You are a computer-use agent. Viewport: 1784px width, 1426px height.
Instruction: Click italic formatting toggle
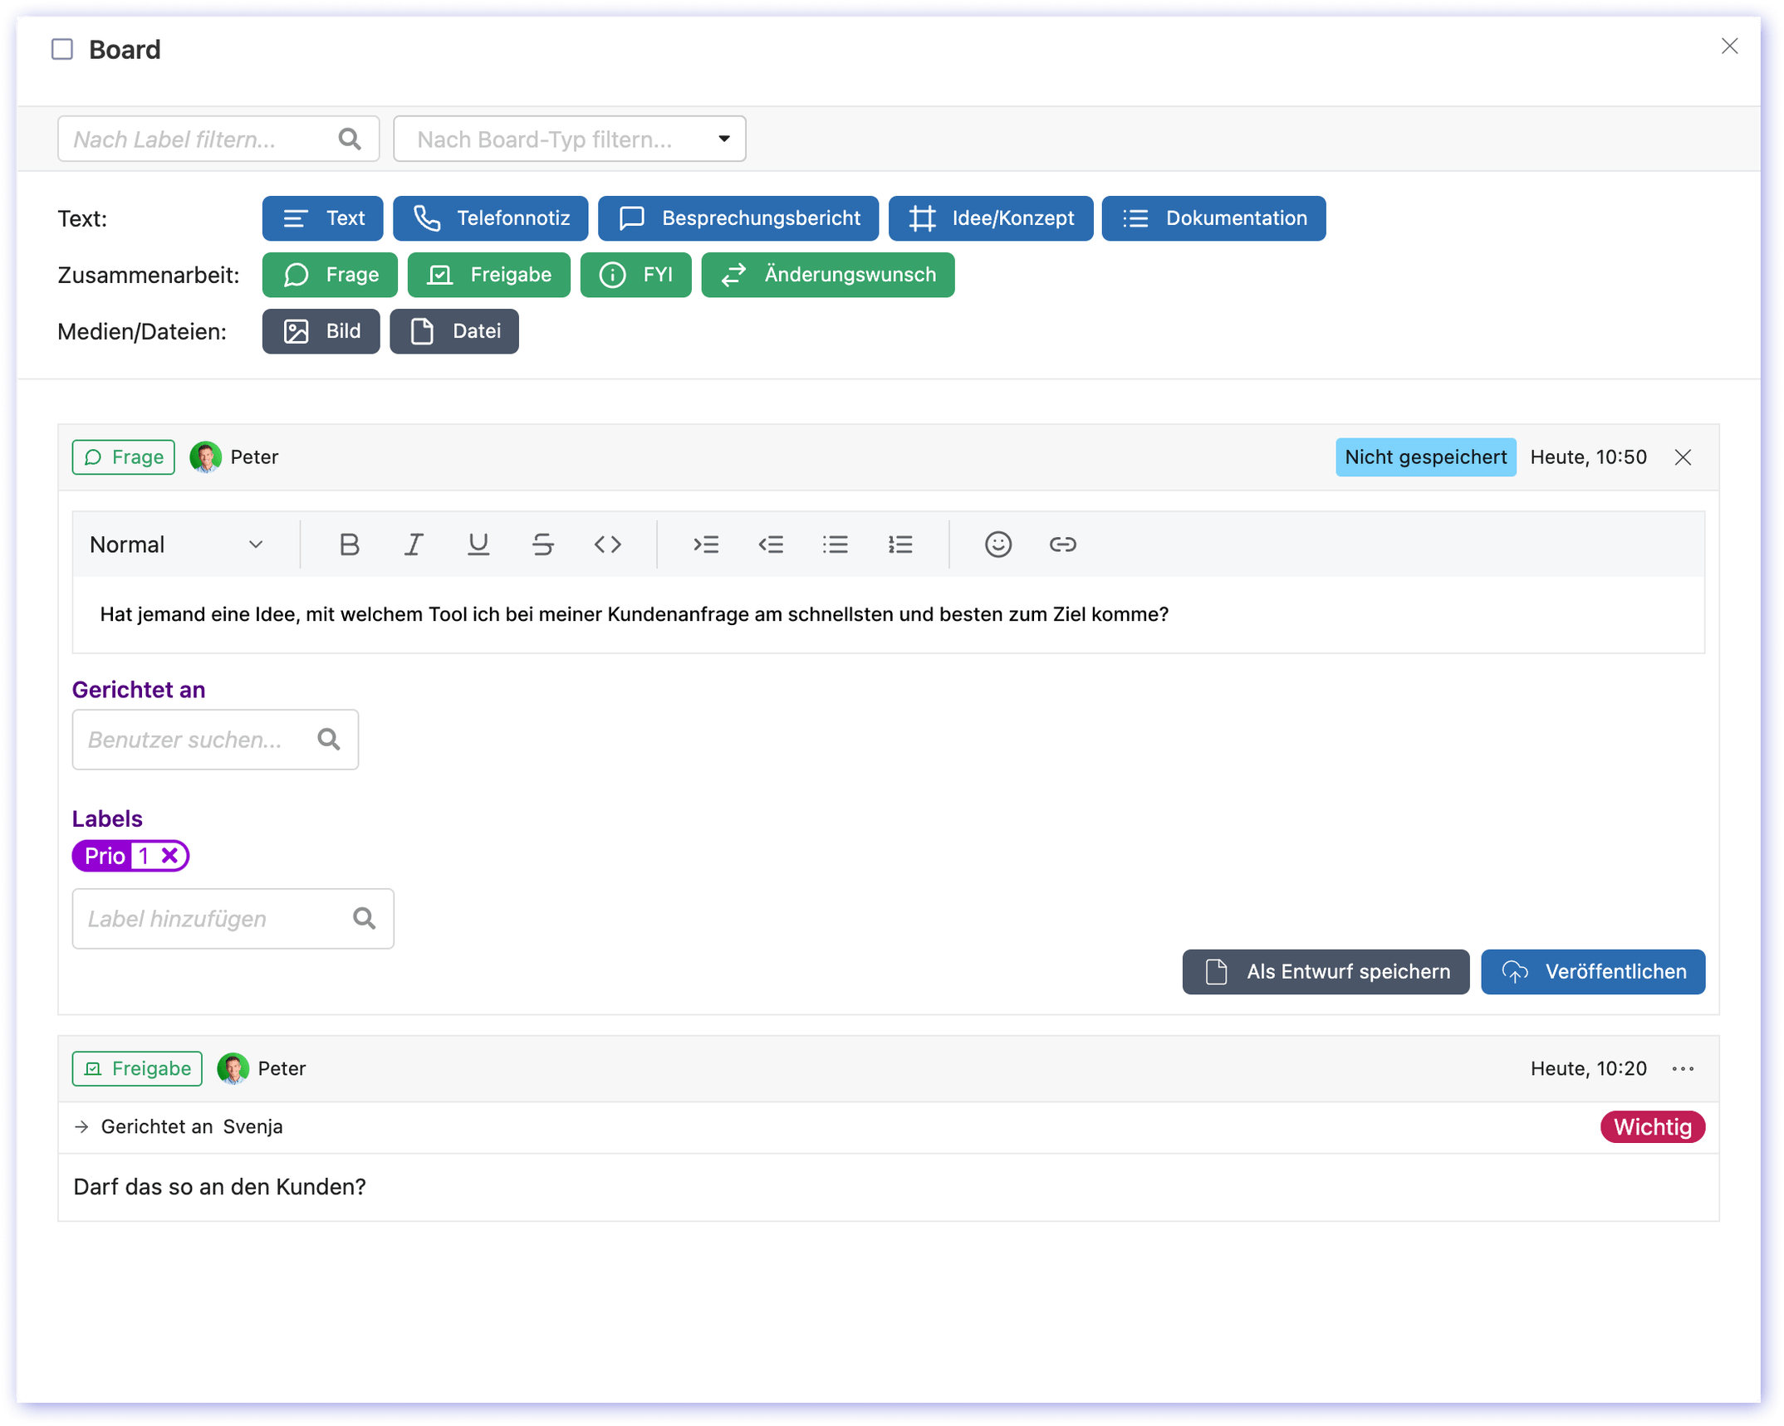415,543
